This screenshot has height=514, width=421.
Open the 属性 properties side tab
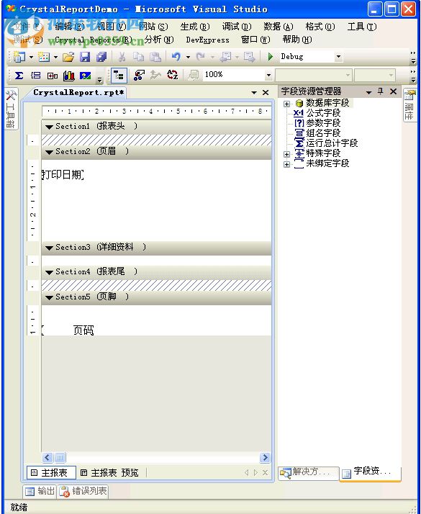tap(409, 105)
